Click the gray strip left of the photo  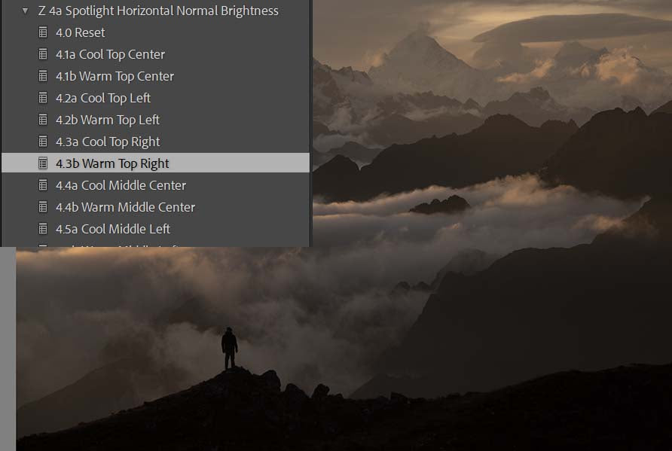click(x=8, y=346)
